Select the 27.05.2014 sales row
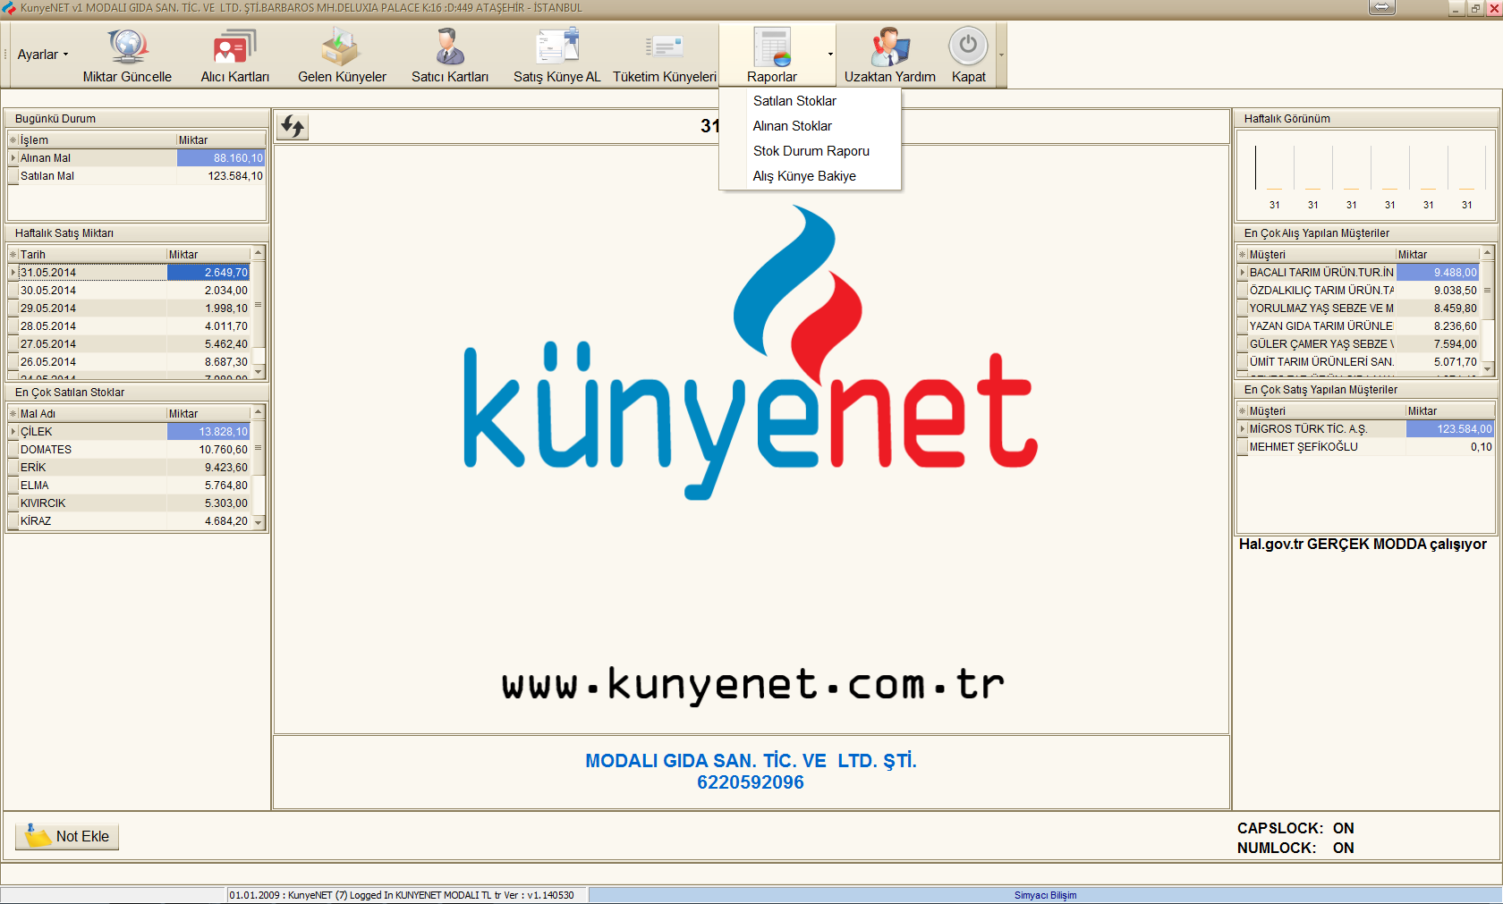The image size is (1503, 904). 130,344
